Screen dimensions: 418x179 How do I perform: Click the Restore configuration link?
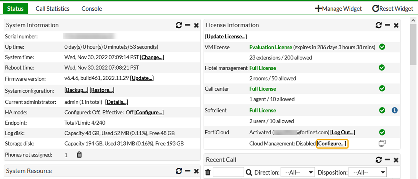pos(102,90)
